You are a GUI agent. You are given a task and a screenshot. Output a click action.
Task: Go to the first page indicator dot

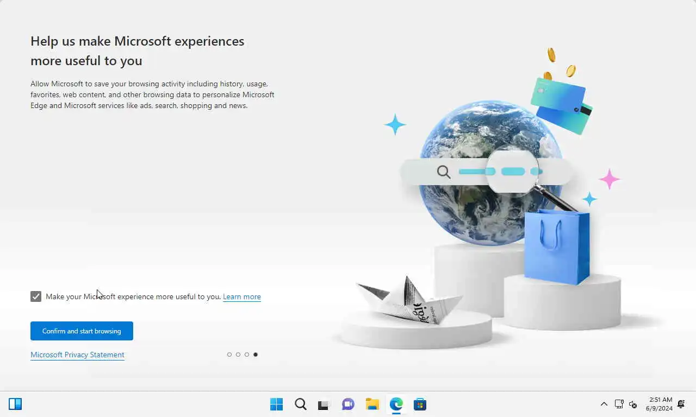[229, 355]
